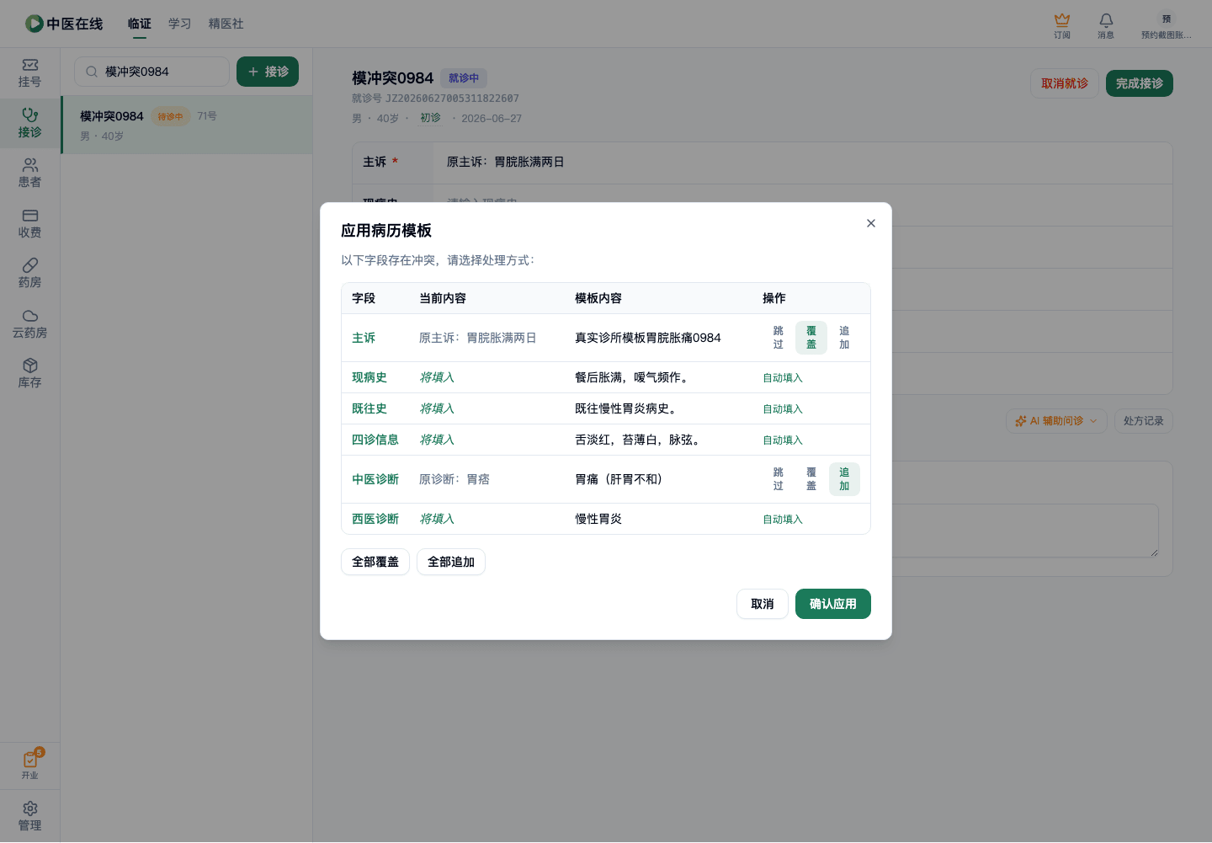The width and height of the screenshot is (1212, 843).
Task: Select 跳过 for 主诉 row
Action: coord(779,338)
